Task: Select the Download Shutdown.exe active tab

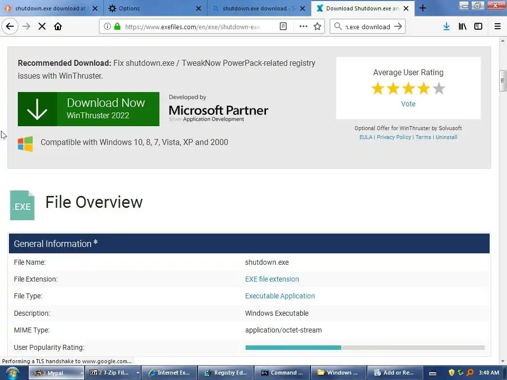Action: 362,8
